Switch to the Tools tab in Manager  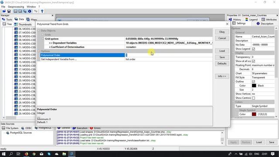[7, 19]
